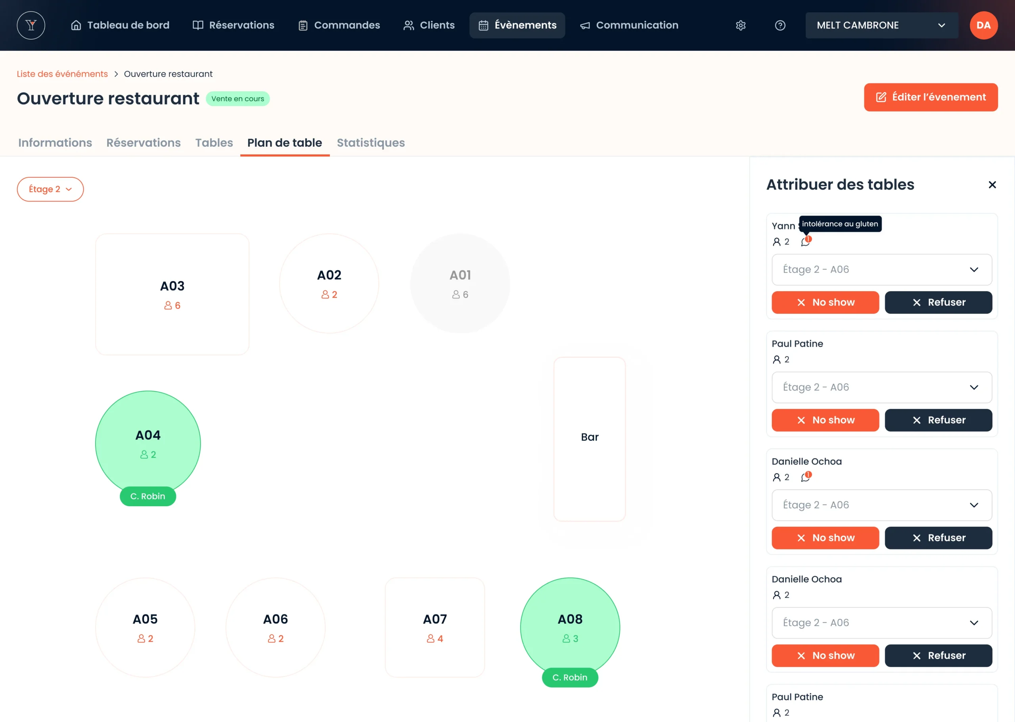Open the help question mark icon

[x=780, y=25]
